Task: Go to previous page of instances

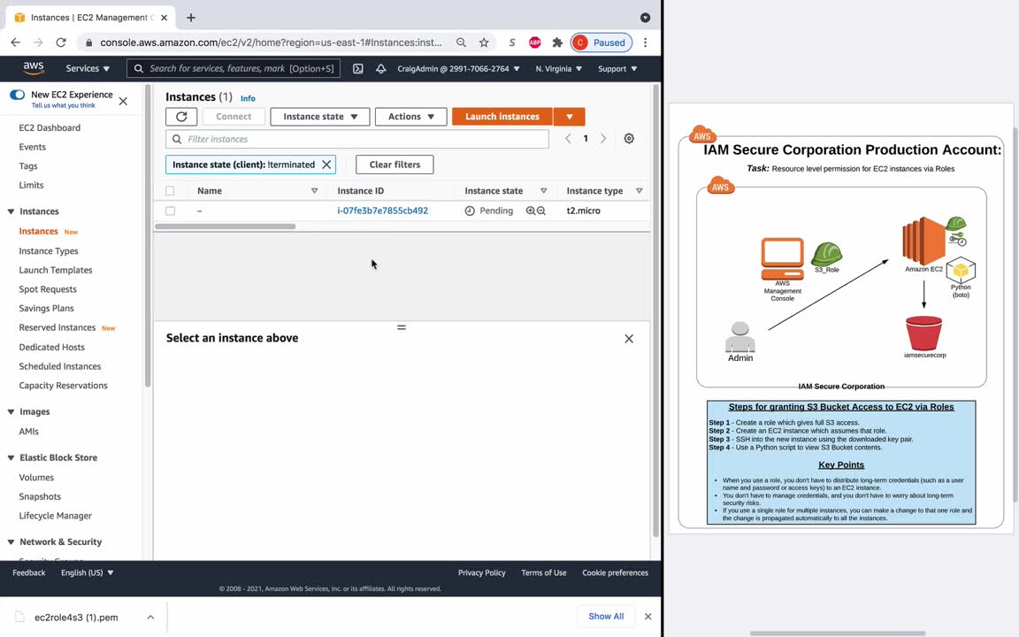Action: 568,138
